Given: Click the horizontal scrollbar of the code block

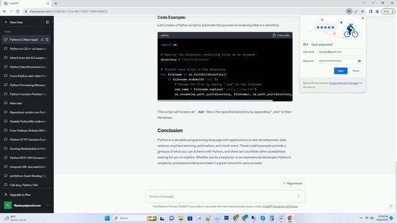Looking at the screenshot, I should pos(215,100).
